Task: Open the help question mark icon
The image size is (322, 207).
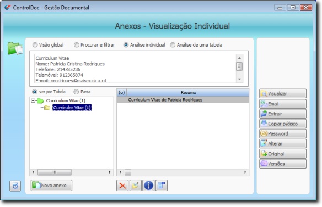Action: [x=15, y=186]
